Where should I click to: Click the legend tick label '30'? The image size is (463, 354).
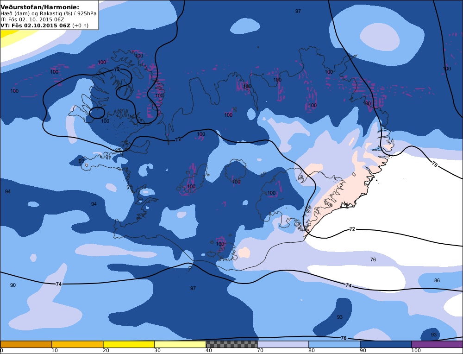click(x=157, y=350)
